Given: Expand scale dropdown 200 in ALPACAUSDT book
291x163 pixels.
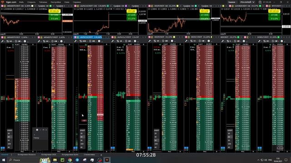Looking at the screenshot, I should 84,41.
